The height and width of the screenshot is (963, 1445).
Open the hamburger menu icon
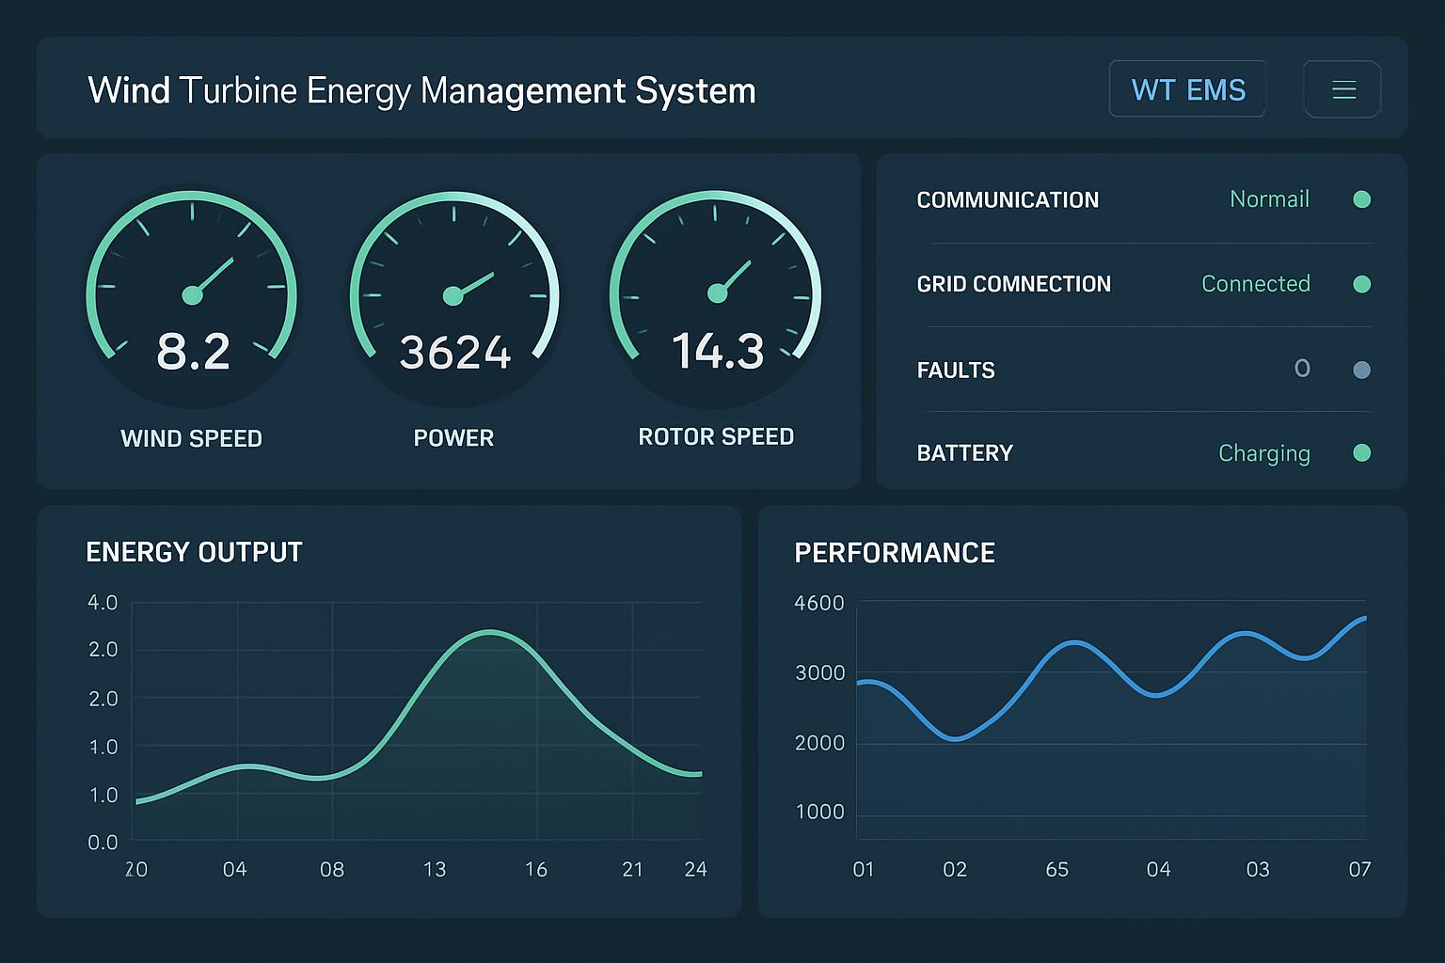pos(1342,89)
